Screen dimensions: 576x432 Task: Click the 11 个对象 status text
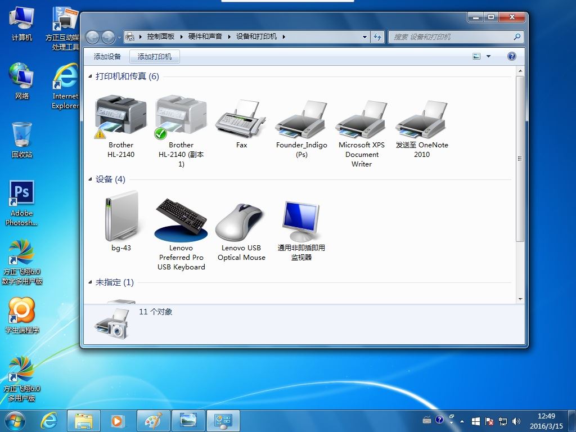[x=155, y=312]
